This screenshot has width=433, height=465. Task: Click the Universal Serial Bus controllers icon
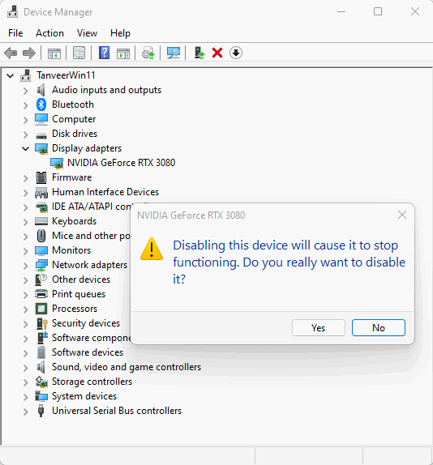coord(41,411)
